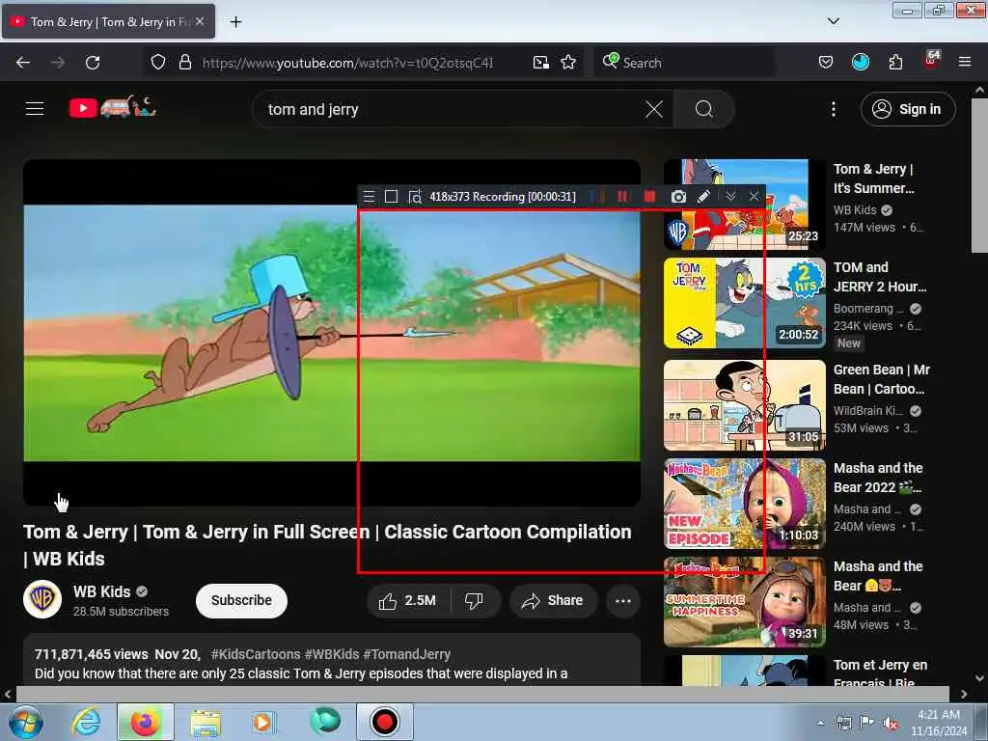This screenshot has width=988, height=741.
Task: Open YouTube settings three-dot menu
Action: (x=833, y=110)
